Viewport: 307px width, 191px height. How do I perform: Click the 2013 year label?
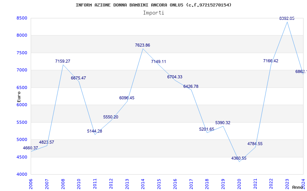point(127,184)
